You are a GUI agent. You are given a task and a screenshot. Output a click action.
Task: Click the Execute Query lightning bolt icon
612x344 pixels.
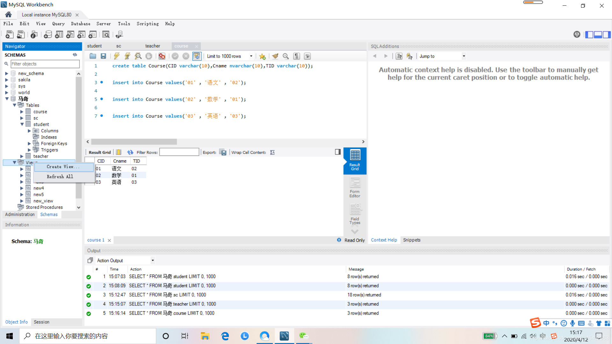pos(116,56)
